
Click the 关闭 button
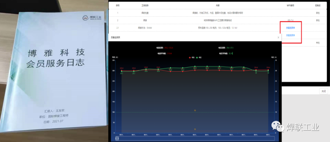(324, 91)
